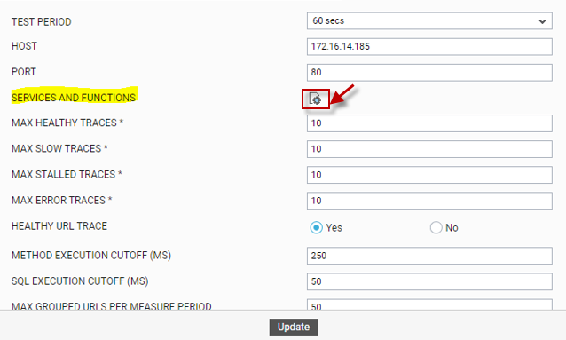Select No for Healthy URL Trace
This screenshot has height=340, width=566.
click(x=436, y=227)
